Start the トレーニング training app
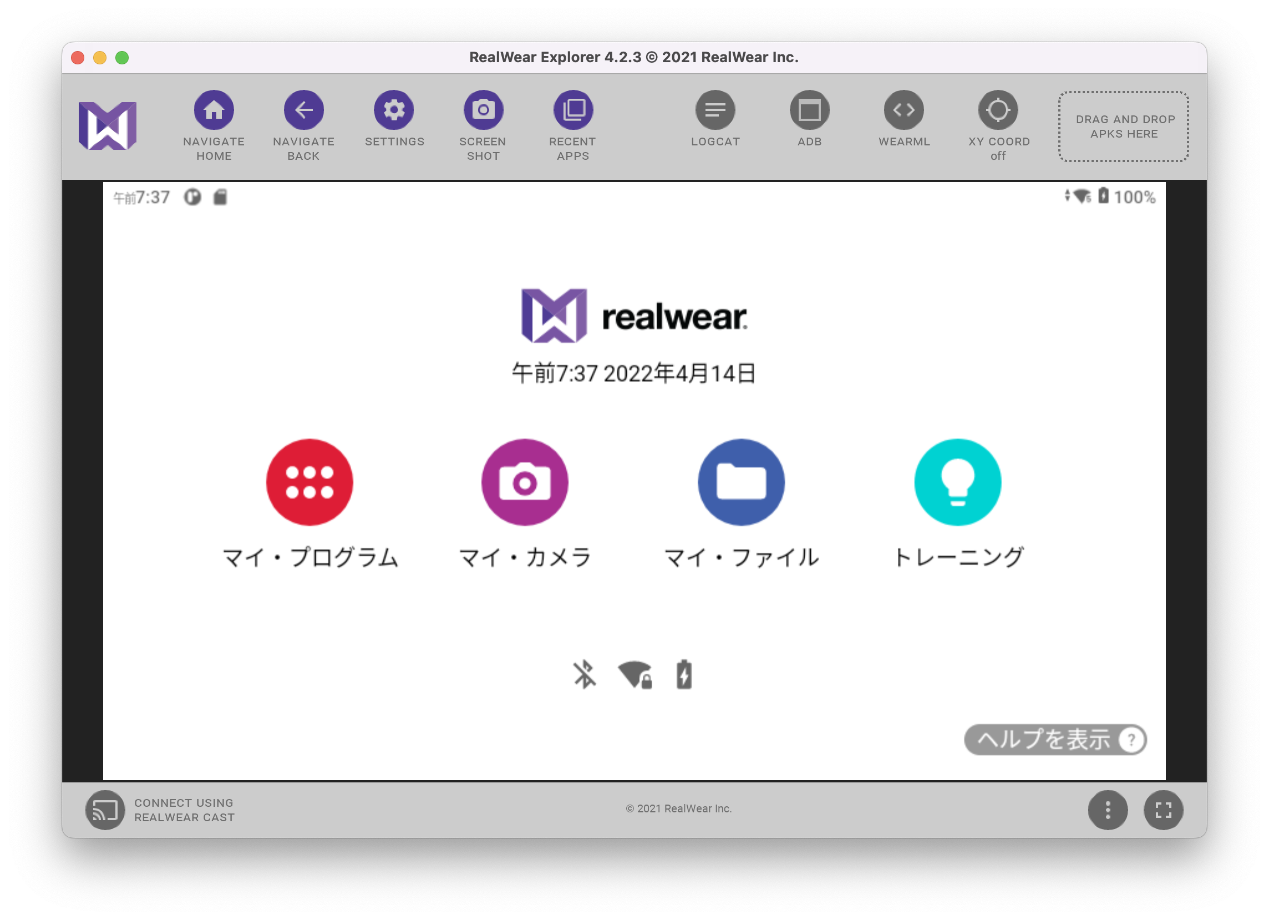This screenshot has width=1269, height=920. point(957,482)
